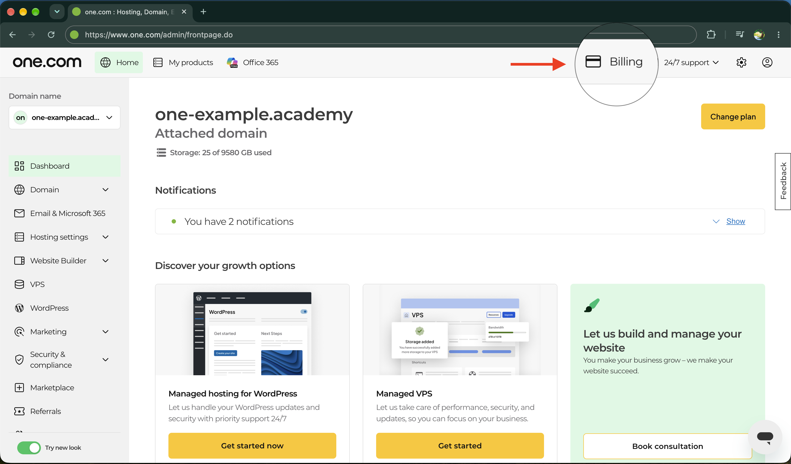Click the Dashboard grid icon
This screenshot has height=464, width=791.
(x=19, y=166)
